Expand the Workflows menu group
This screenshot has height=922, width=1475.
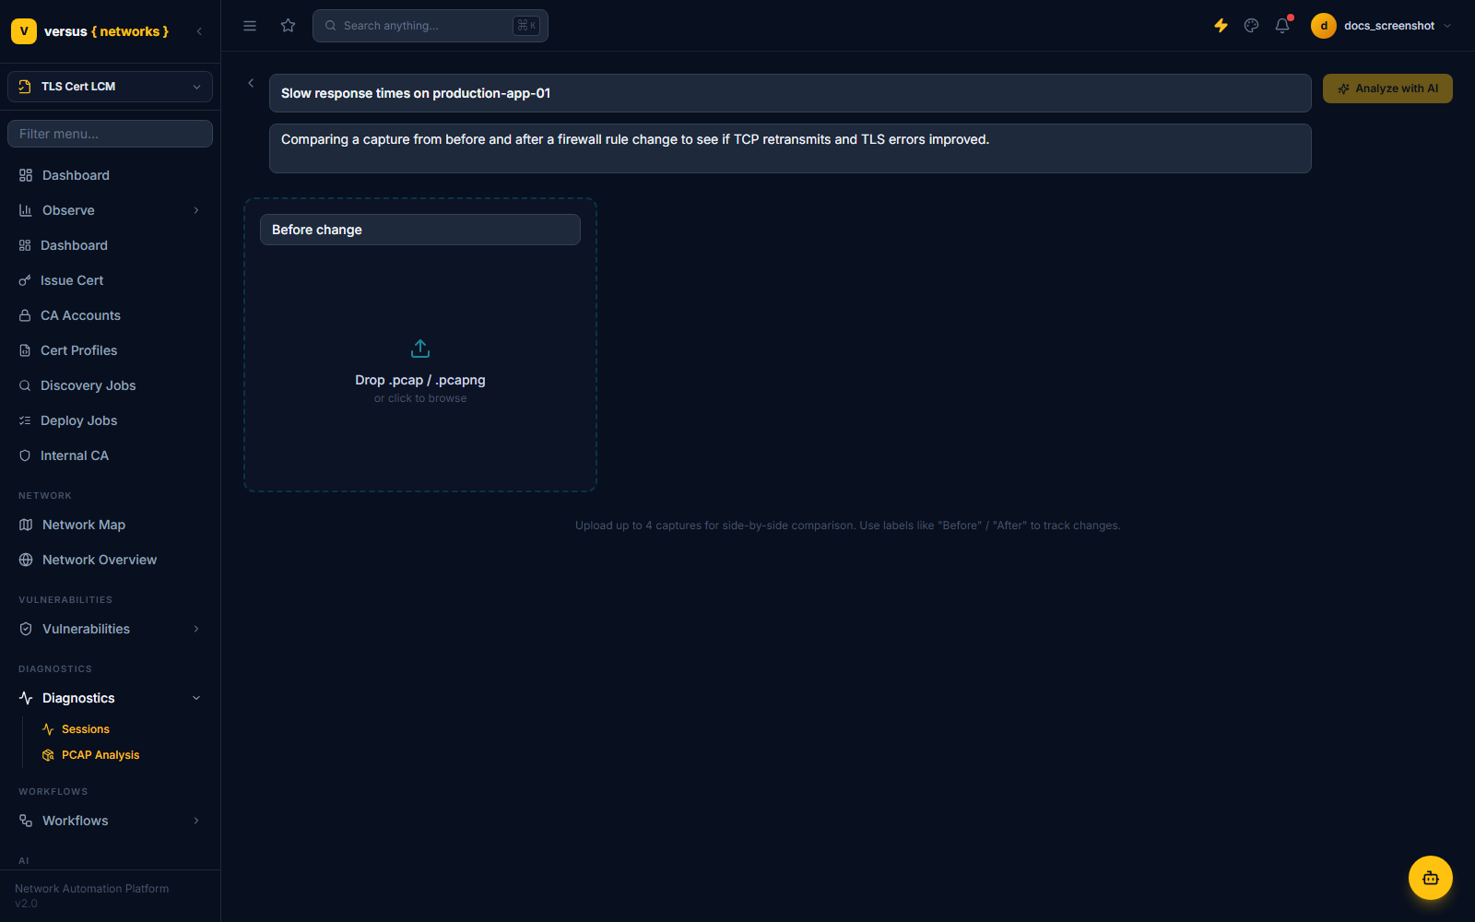point(110,821)
